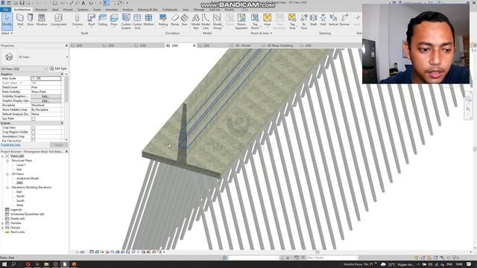Click the Wall opening tool
The image size is (477, 268).
(x=323, y=20)
